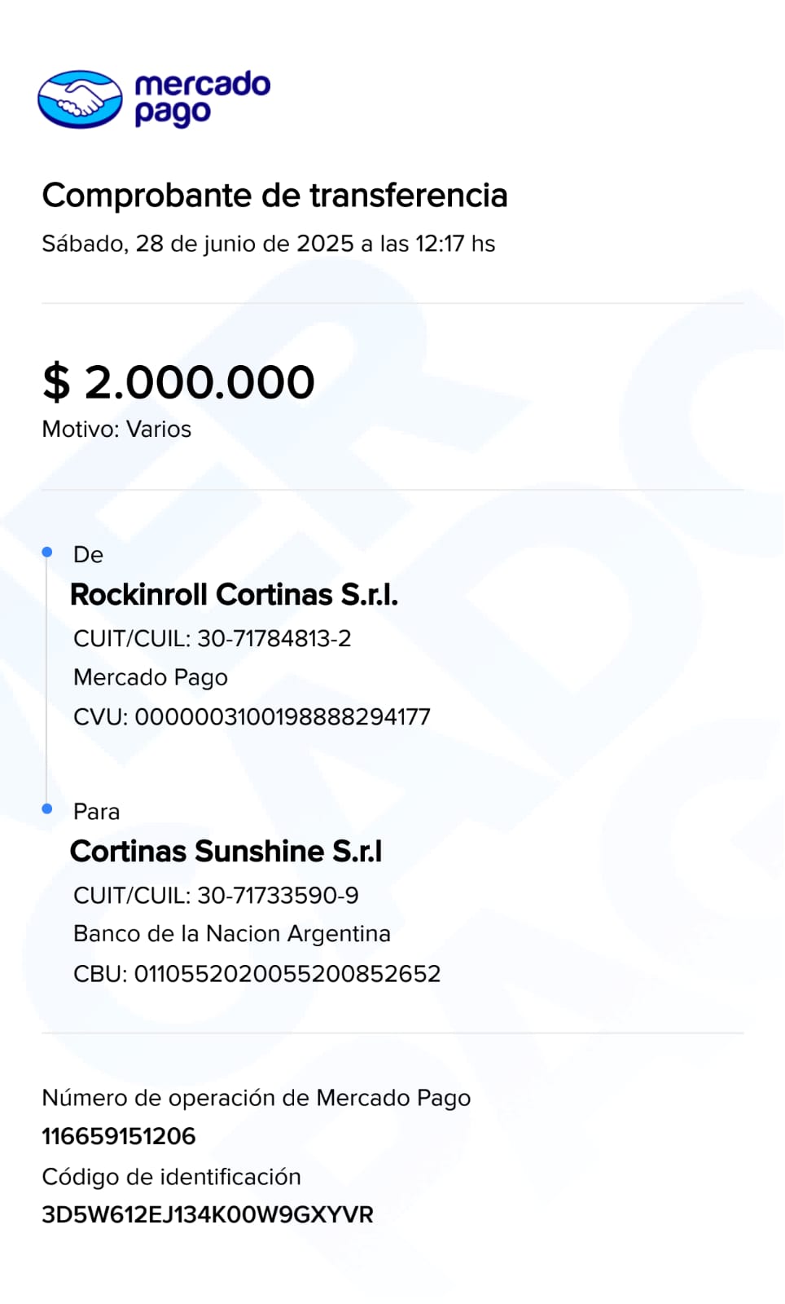Click 'Banco de la Nacion Argentina' text

232,934
